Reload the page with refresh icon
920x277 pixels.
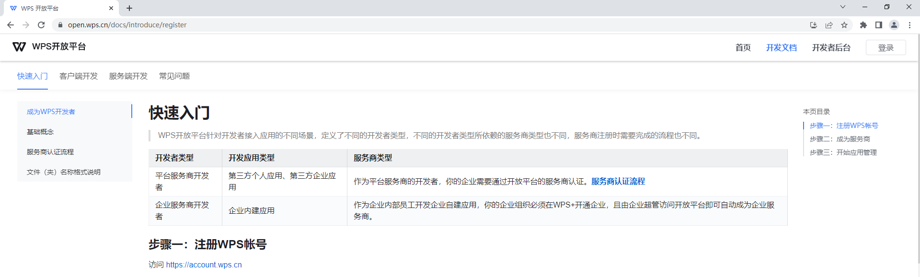[x=41, y=25]
